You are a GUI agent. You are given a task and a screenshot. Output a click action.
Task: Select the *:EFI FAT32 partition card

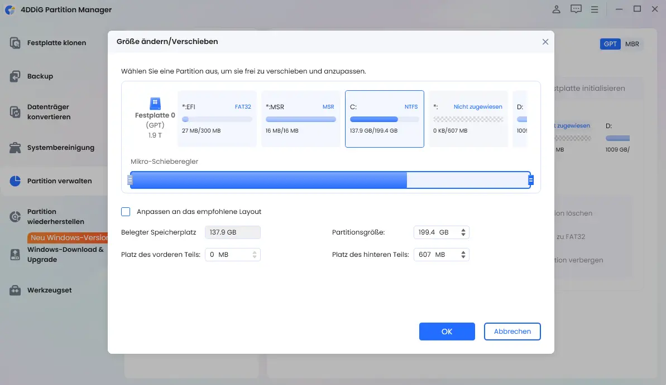[217, 119]
